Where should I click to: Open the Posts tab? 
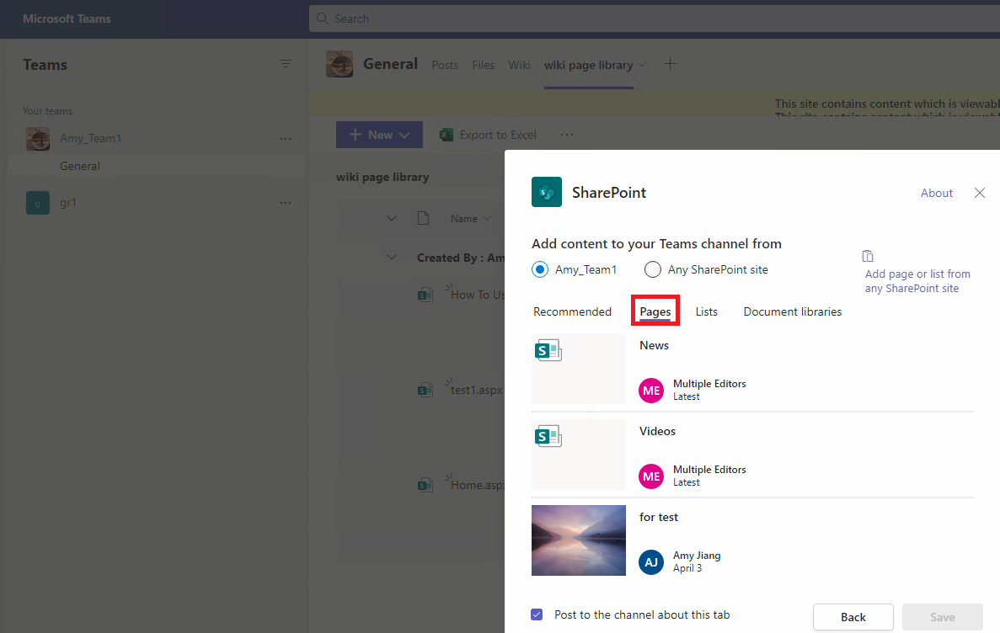tap(445, 65)
